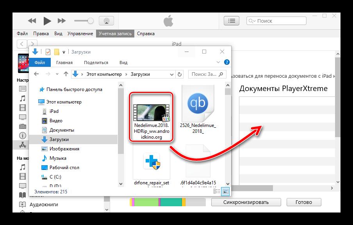This screenshot has width=353, height=225.
Task: Click Этот компьютер in the address bar
Action: click(x=104, y=74)
